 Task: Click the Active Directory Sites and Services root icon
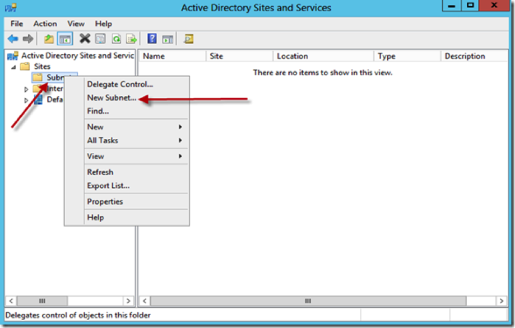click(x=12, y=56)
